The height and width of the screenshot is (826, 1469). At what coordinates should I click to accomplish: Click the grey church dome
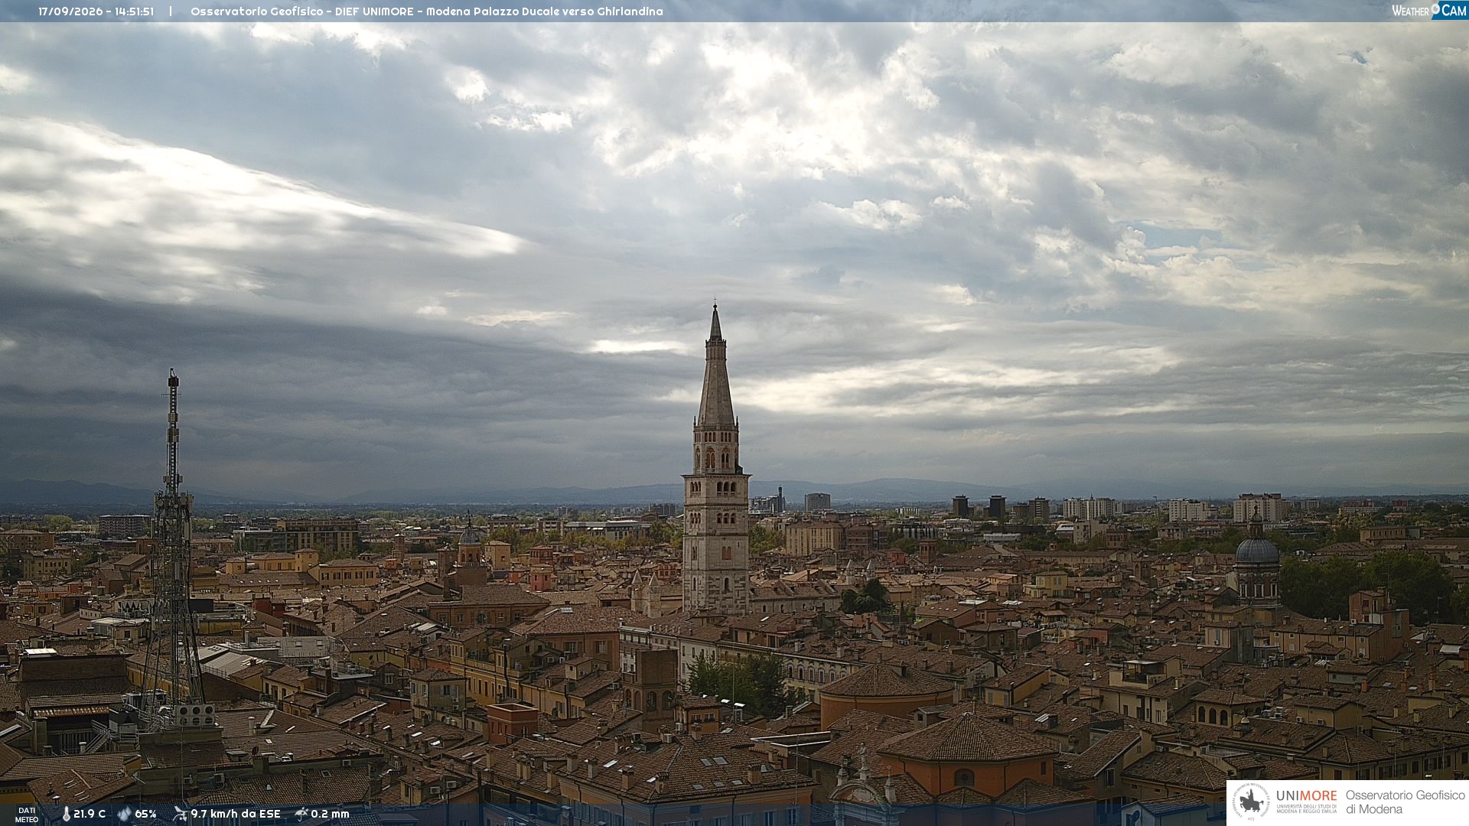click(x=1257, y=551)
